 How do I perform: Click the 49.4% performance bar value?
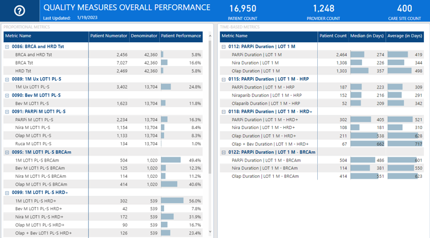tap(195, 160)
